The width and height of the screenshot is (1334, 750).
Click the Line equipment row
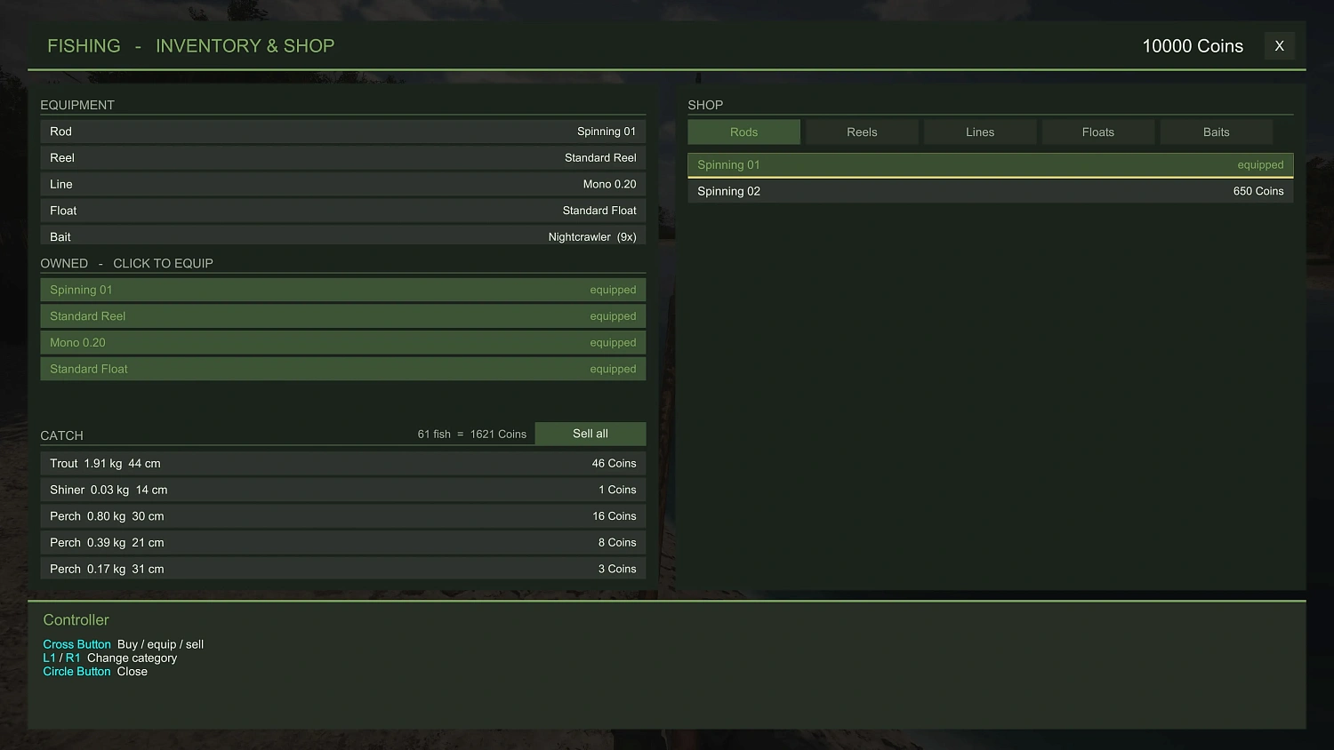tap(343, 185)
